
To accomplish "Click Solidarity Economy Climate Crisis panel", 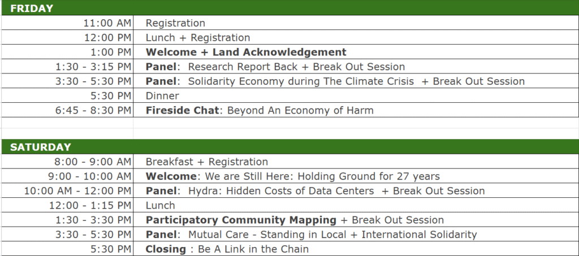I will tap(356, 81).
